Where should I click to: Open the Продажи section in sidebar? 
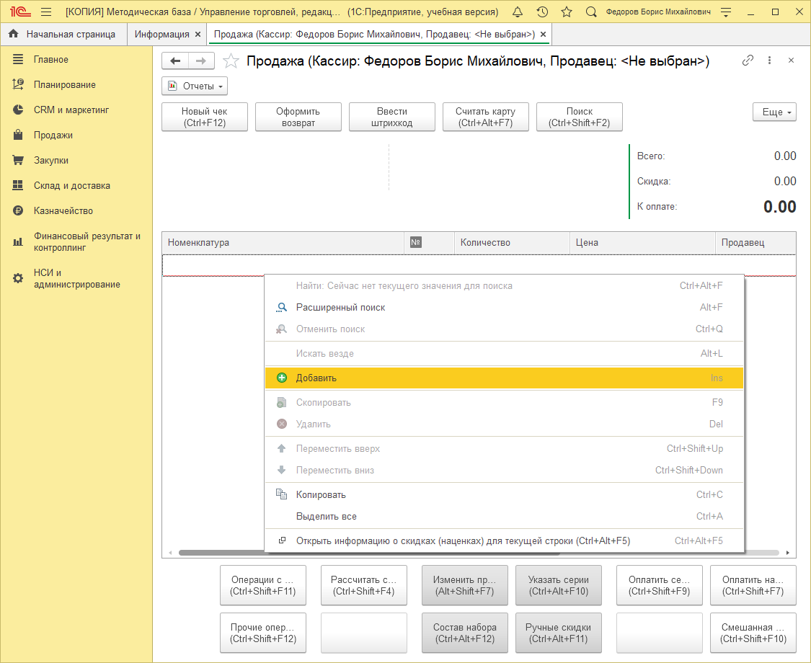(53, 135)
